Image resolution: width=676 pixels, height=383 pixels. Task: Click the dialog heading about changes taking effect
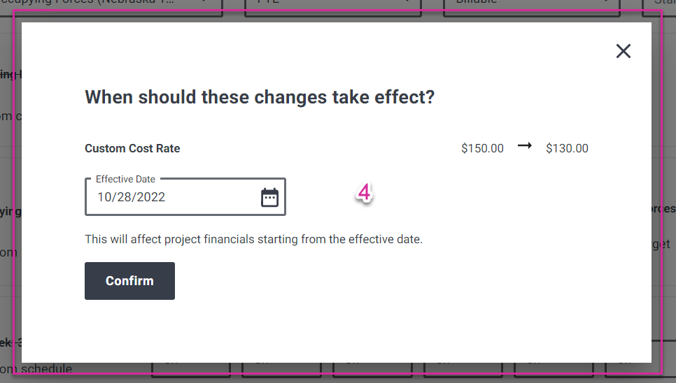(x=260, y=97)
